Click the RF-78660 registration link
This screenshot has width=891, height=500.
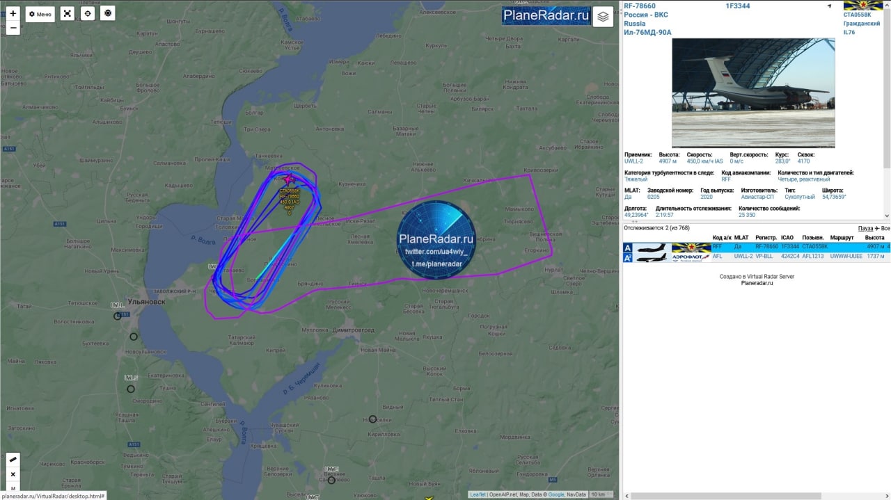click(640, 6)
